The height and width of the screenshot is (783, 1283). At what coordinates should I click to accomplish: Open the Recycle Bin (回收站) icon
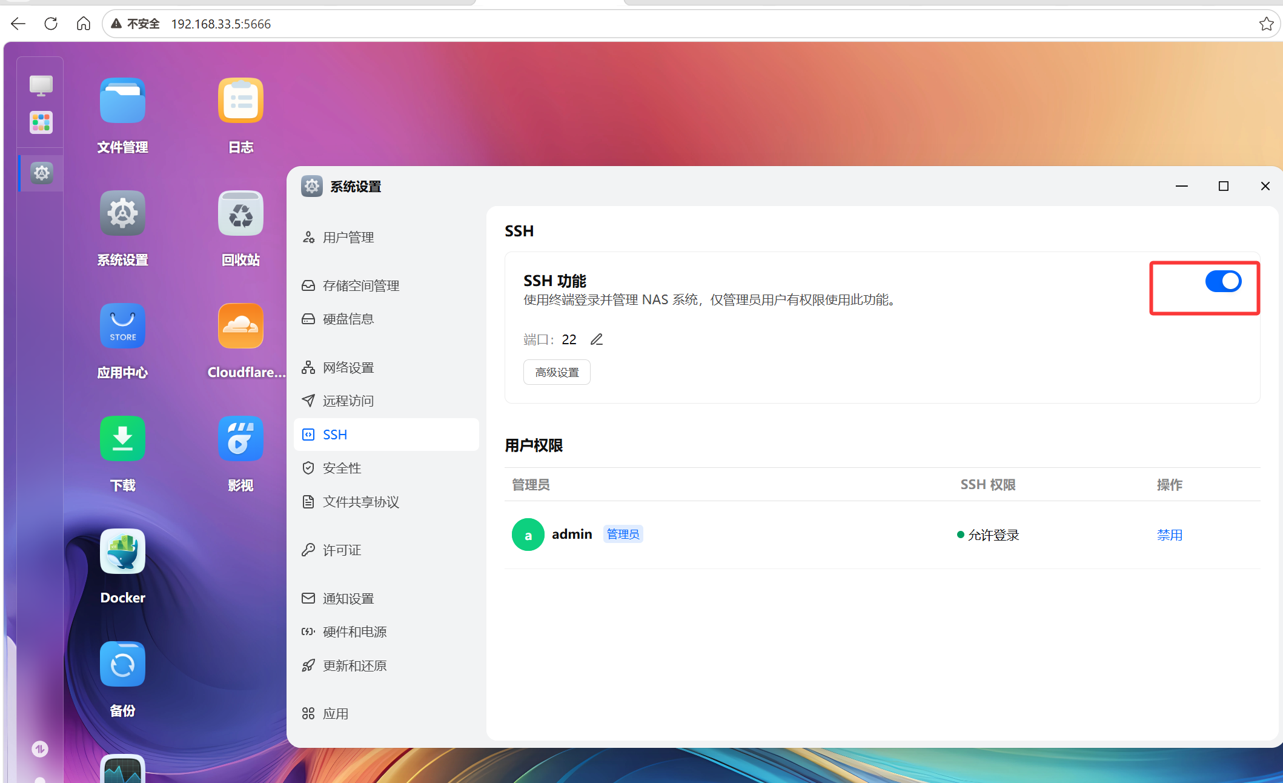(240, 214)
